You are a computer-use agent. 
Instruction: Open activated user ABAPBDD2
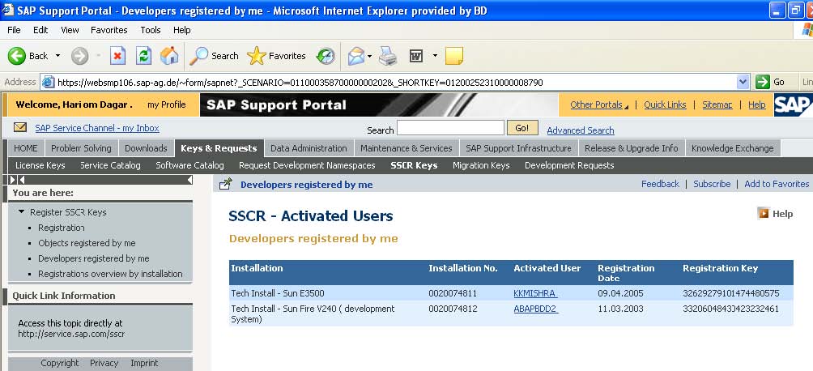(x=535, y=309)
